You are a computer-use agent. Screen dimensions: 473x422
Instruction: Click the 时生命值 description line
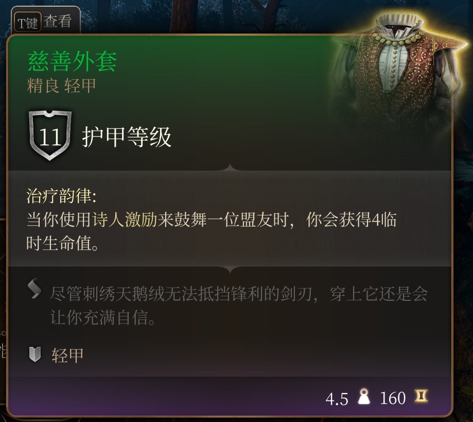pos(63,243)
